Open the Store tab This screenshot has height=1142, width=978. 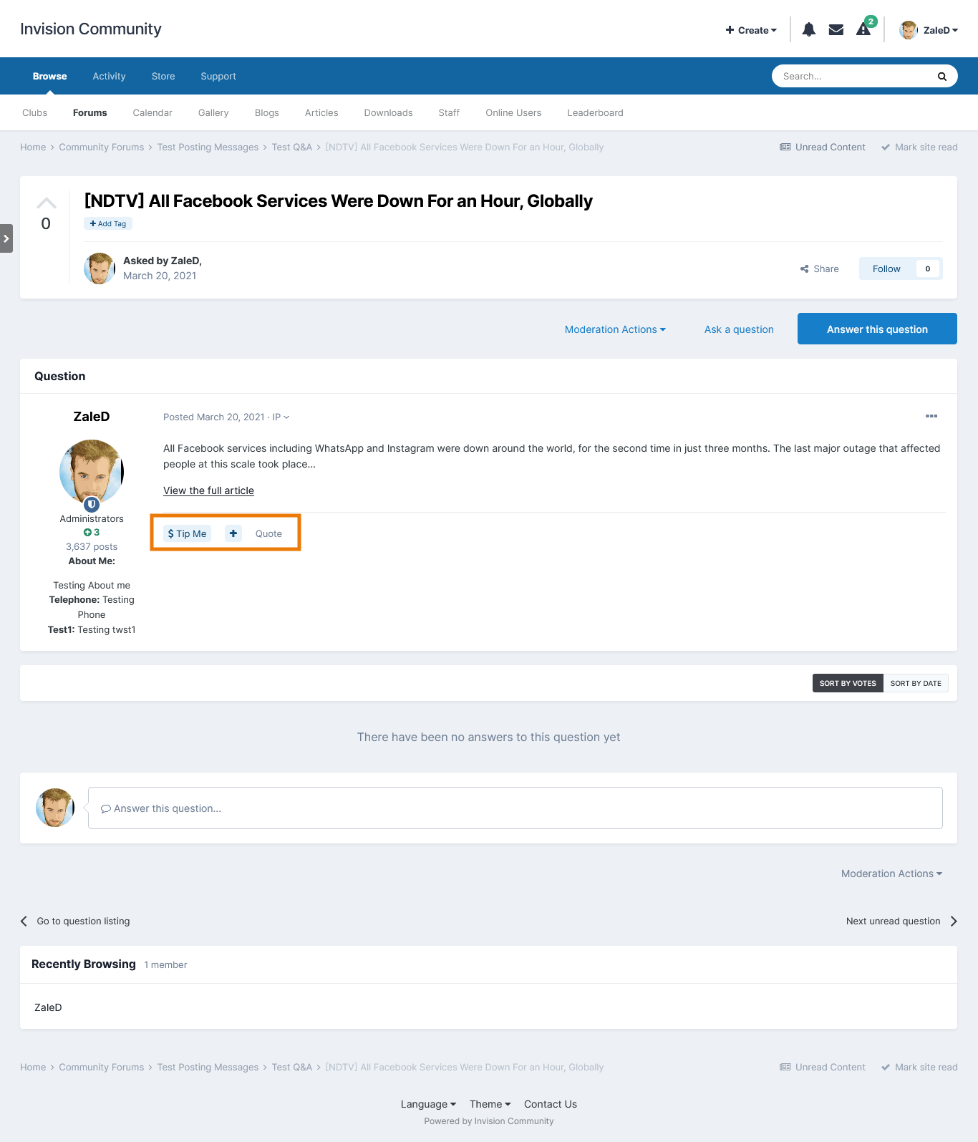coord(163,76)
